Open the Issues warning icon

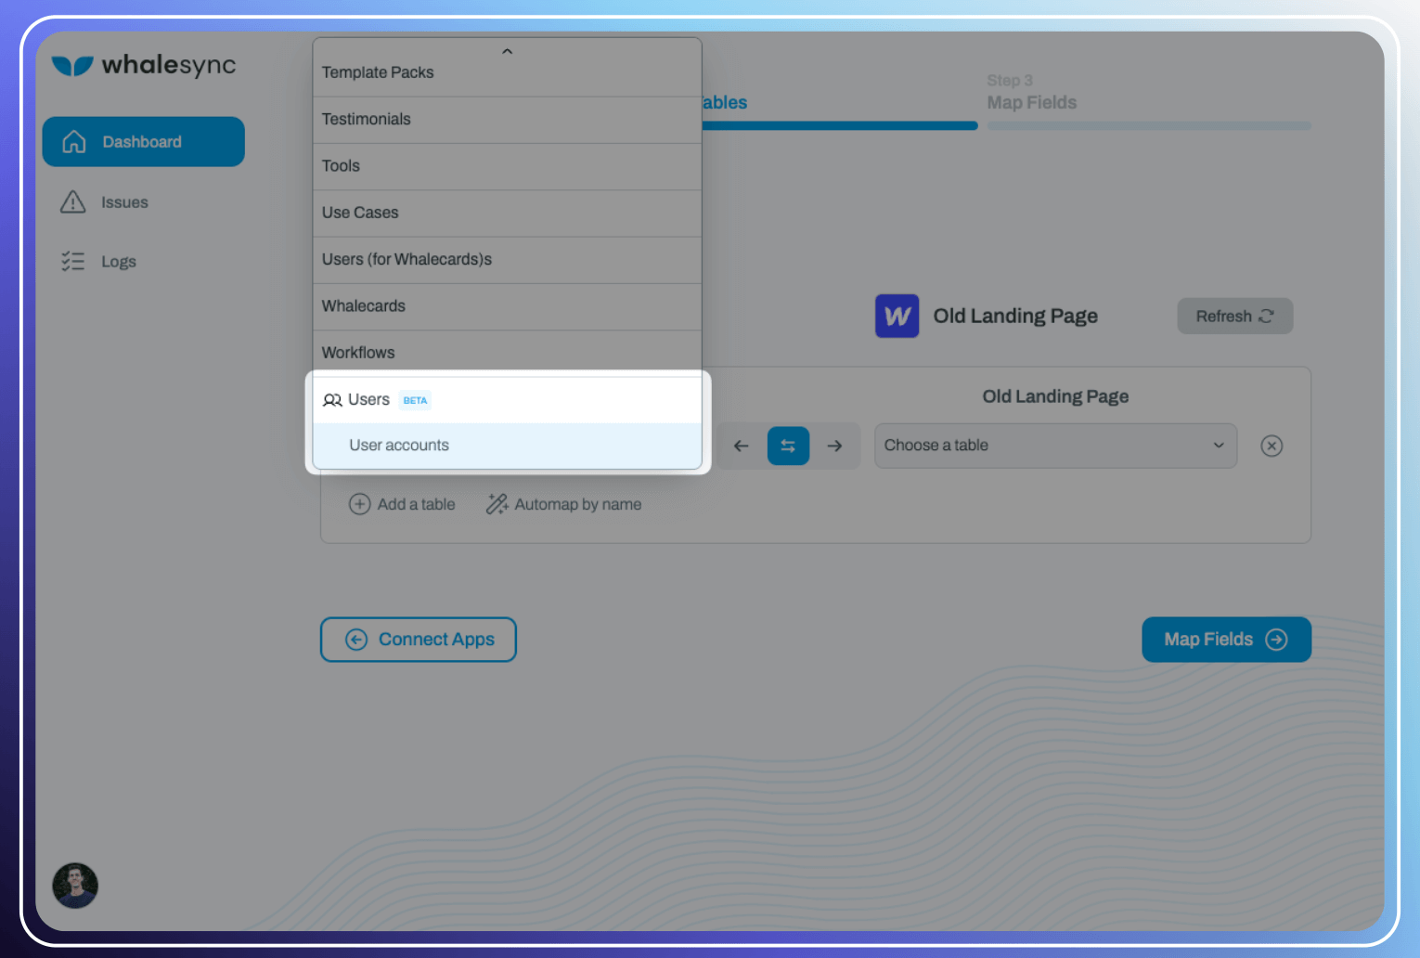(72, 201)
